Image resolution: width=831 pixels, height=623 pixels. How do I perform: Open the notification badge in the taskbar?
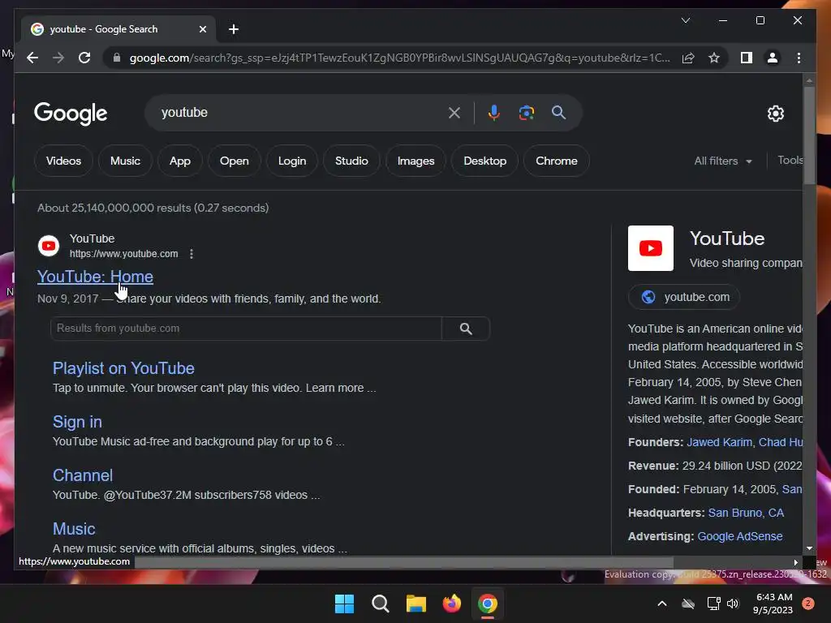click(x=807, y=604)
